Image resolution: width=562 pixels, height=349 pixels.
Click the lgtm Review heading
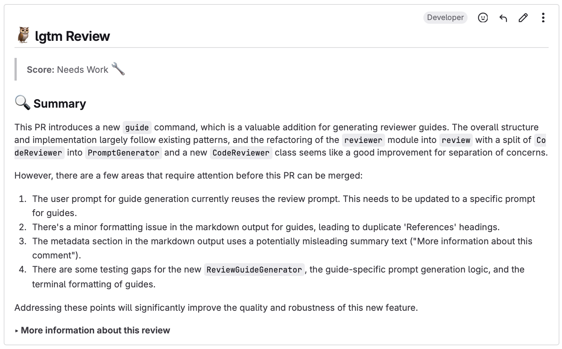click(72, 36)
